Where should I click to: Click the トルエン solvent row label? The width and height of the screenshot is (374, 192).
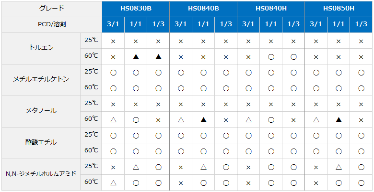(x=41, y=48)
